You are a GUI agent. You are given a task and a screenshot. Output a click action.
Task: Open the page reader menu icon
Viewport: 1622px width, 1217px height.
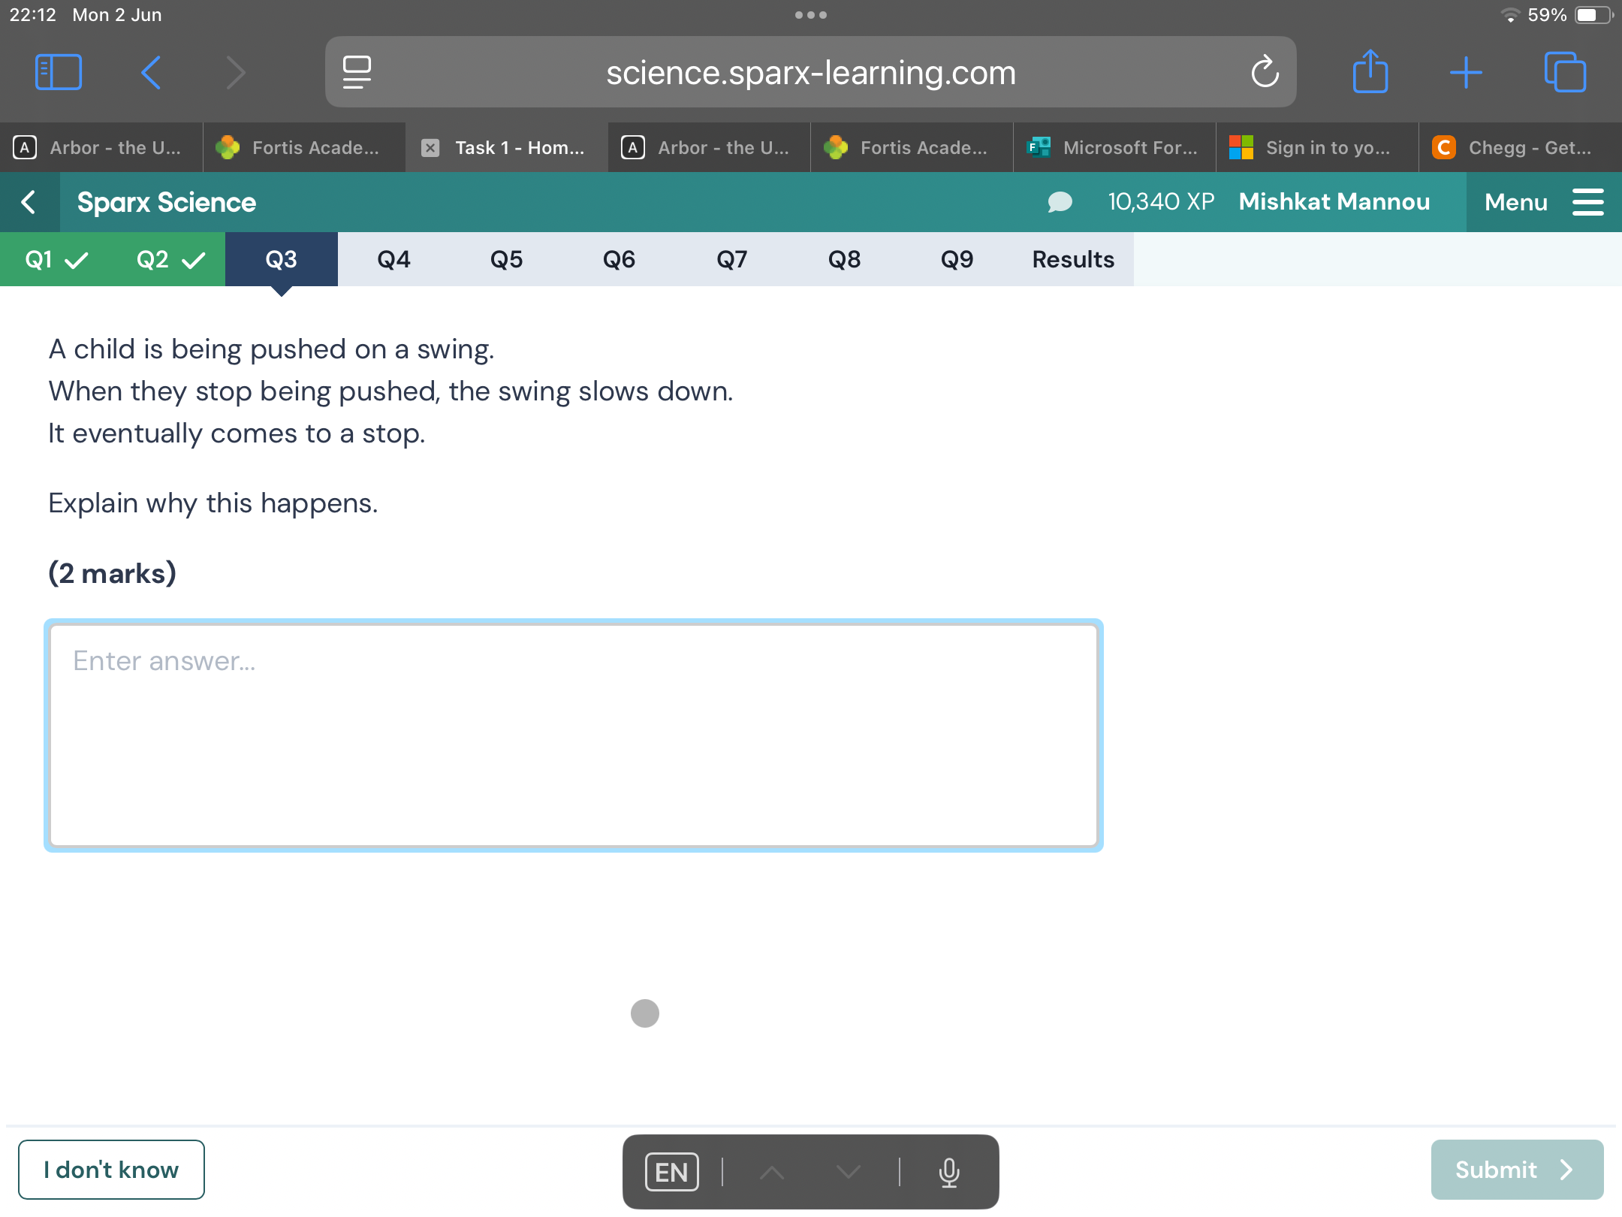(357, 73)
